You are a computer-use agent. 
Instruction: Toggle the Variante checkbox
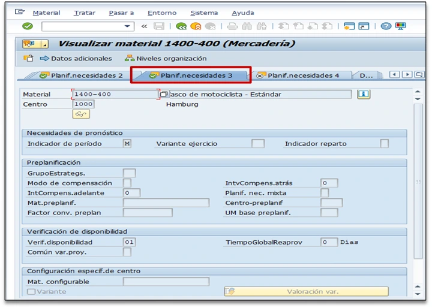coord(31,292)
